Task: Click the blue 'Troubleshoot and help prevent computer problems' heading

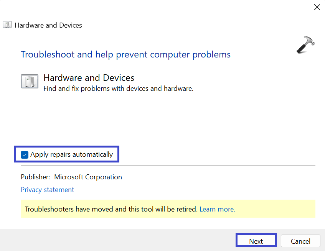Action: point(125,54)
